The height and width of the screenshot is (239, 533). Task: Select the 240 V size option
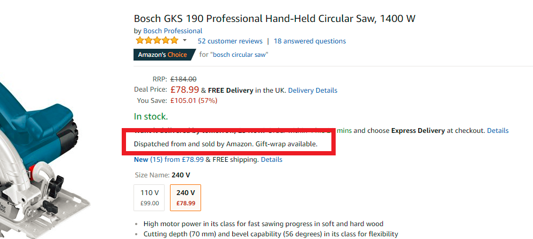coord(186,197)
